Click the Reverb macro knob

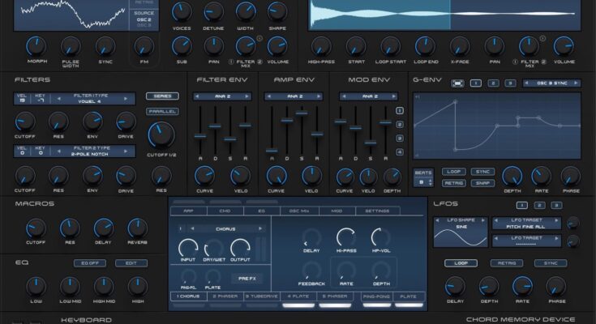click(137, 227)
